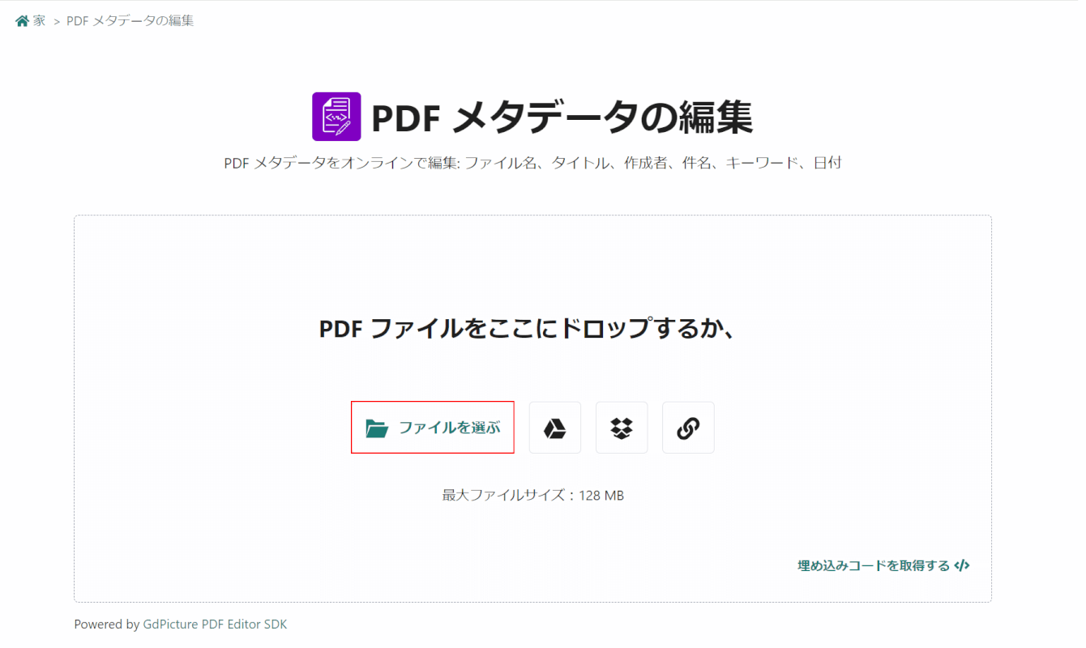Click the URL link upload icon
The image size is (1086, 648).
click(x=688, y=428)
